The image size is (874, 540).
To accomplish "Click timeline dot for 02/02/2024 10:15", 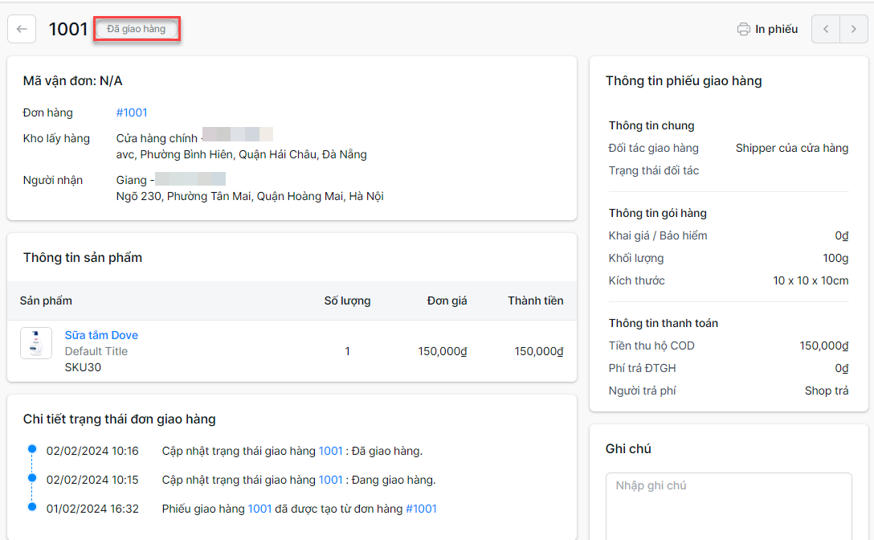I will (32, 478).
